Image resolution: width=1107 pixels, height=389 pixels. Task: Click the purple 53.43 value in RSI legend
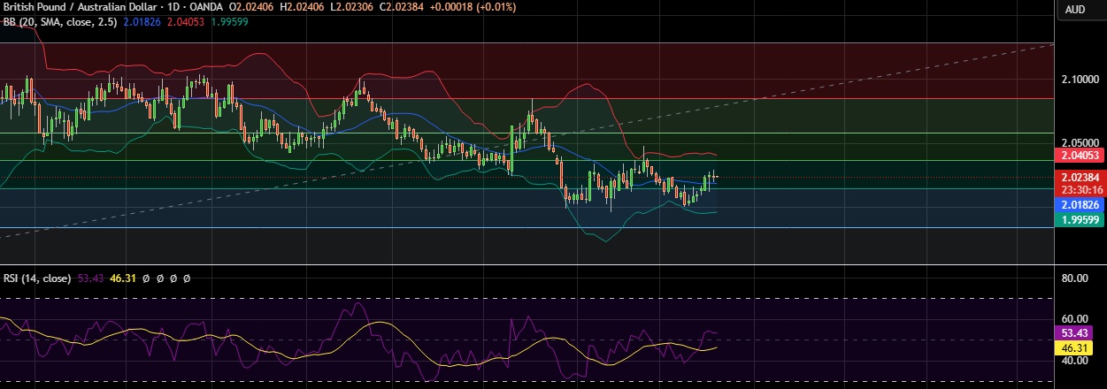click(89, 278)
